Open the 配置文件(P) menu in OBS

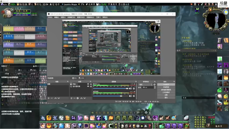(81, 17)
